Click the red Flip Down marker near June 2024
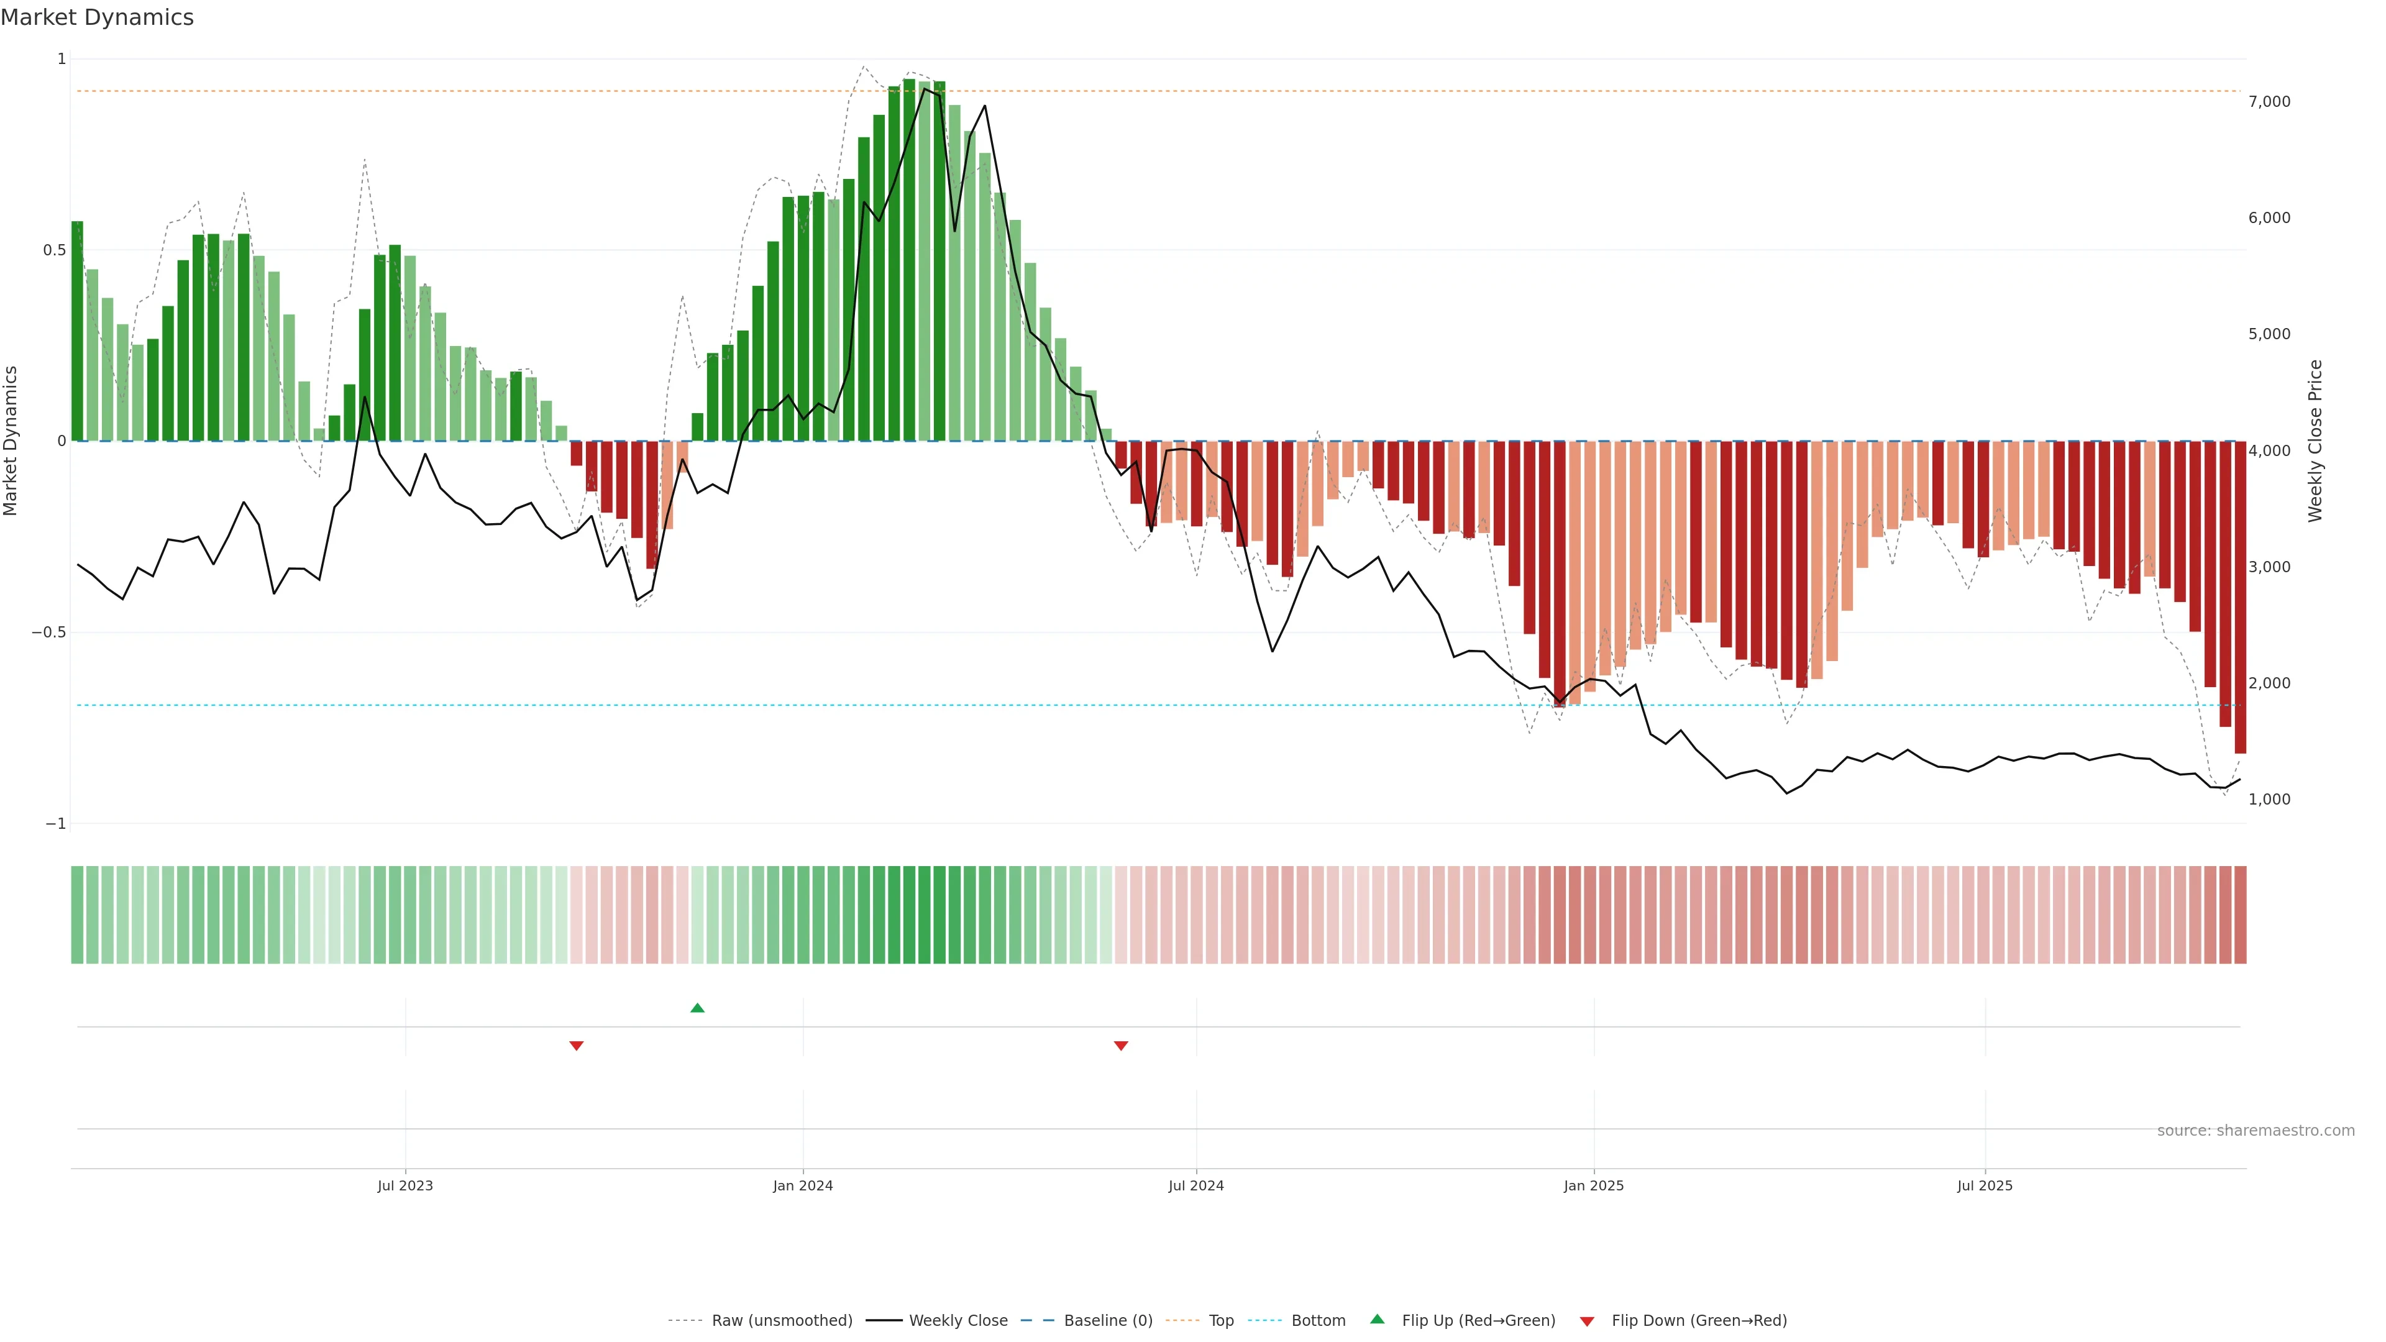This screenshot has height=1342, width=2386. pyautogui.click(x=1121, y=1046)
